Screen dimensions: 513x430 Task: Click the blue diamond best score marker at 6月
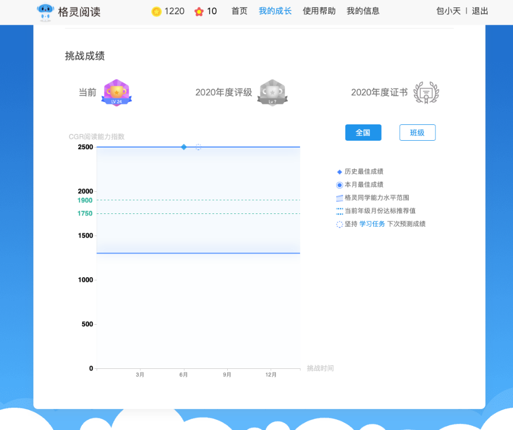pos(184,147)
